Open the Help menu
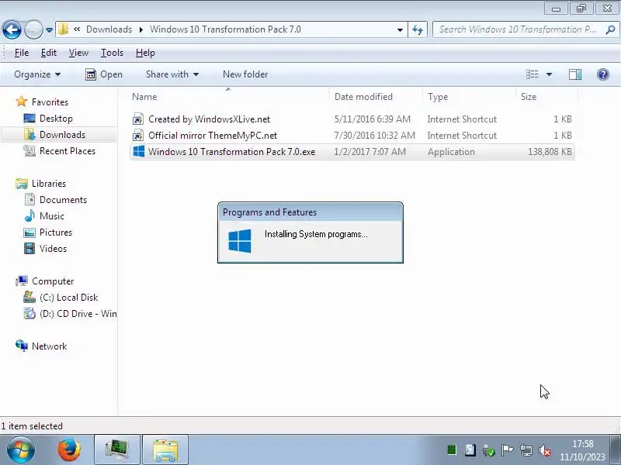The width and height of the screenshot is (621, 465). click(145, 53)
